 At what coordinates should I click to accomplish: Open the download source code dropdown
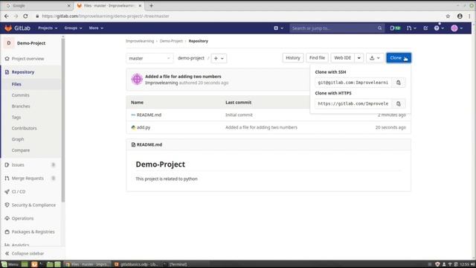(375, 58)
